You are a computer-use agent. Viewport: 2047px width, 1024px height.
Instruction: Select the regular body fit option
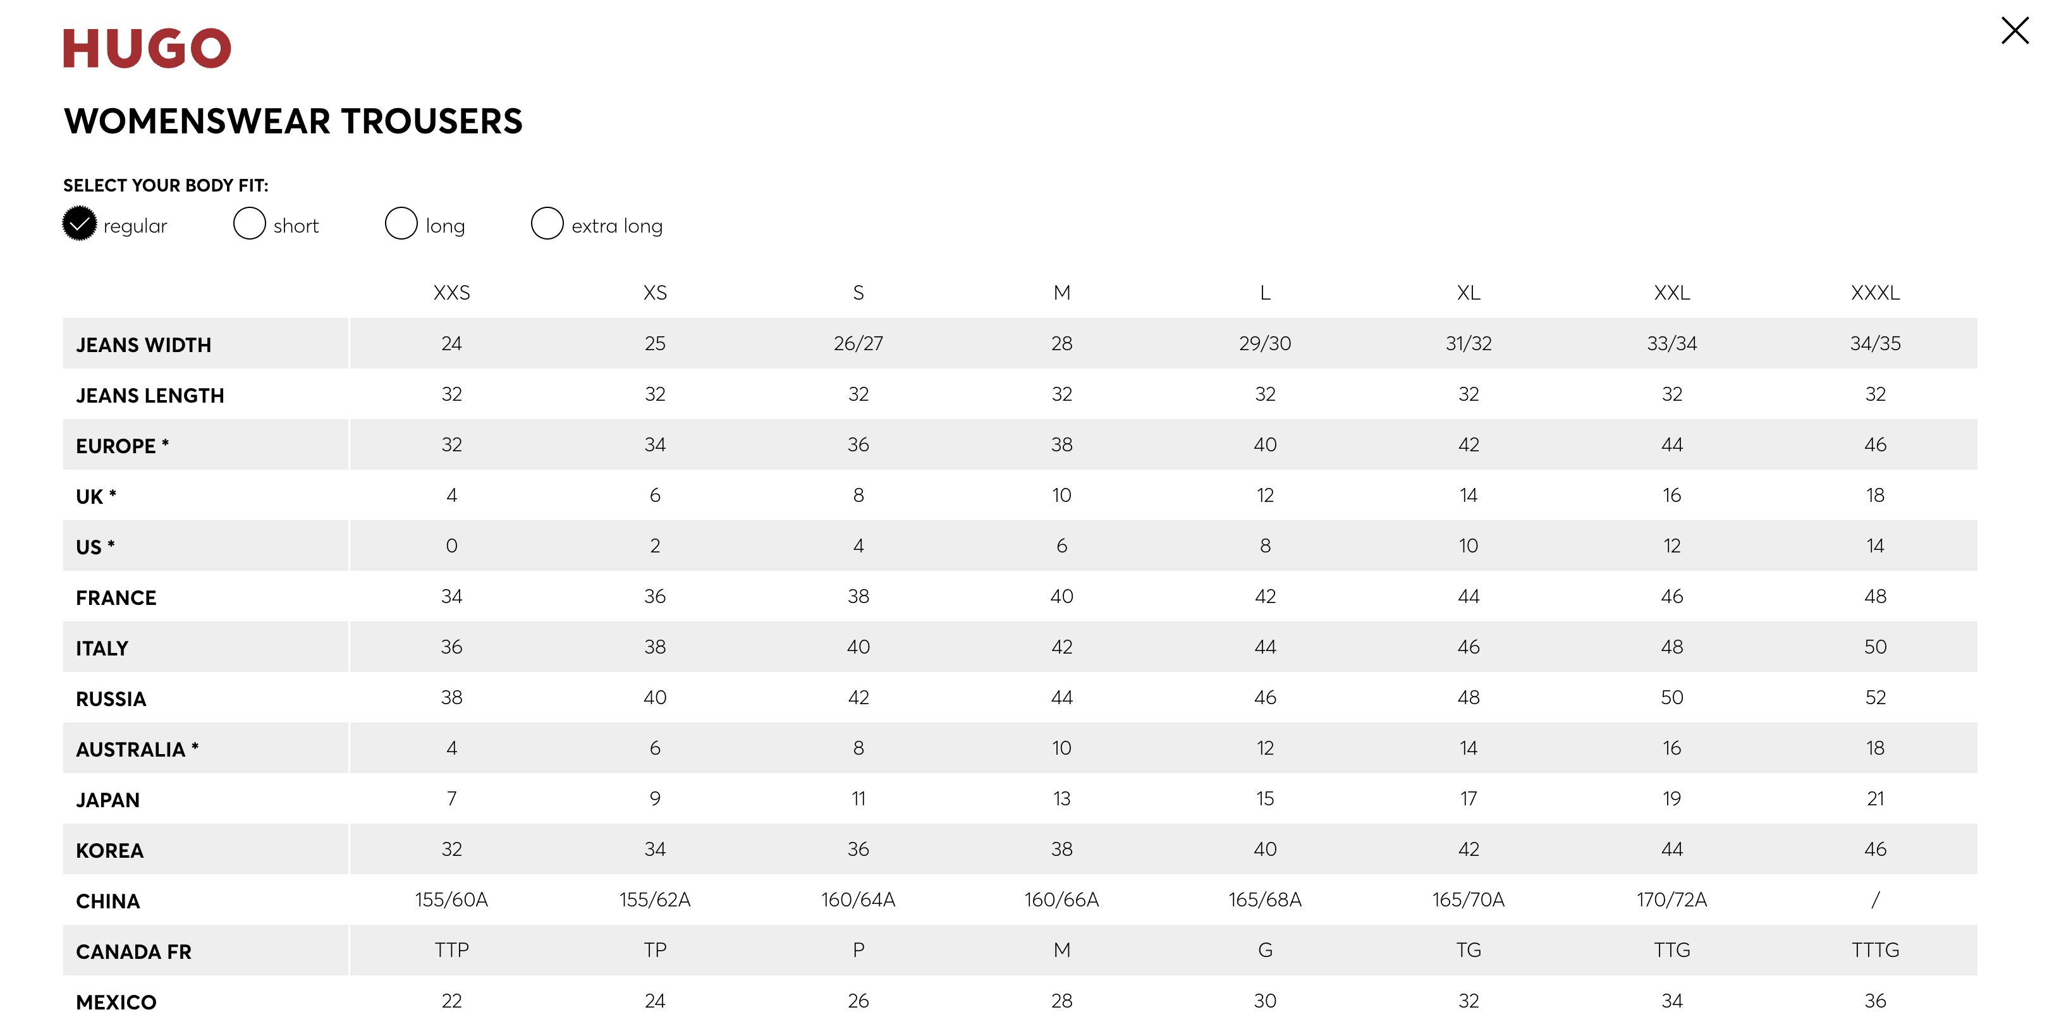pyautogui.click(x=80, y=224)
